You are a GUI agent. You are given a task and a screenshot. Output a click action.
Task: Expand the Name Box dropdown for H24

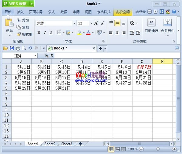click(35, 56)
